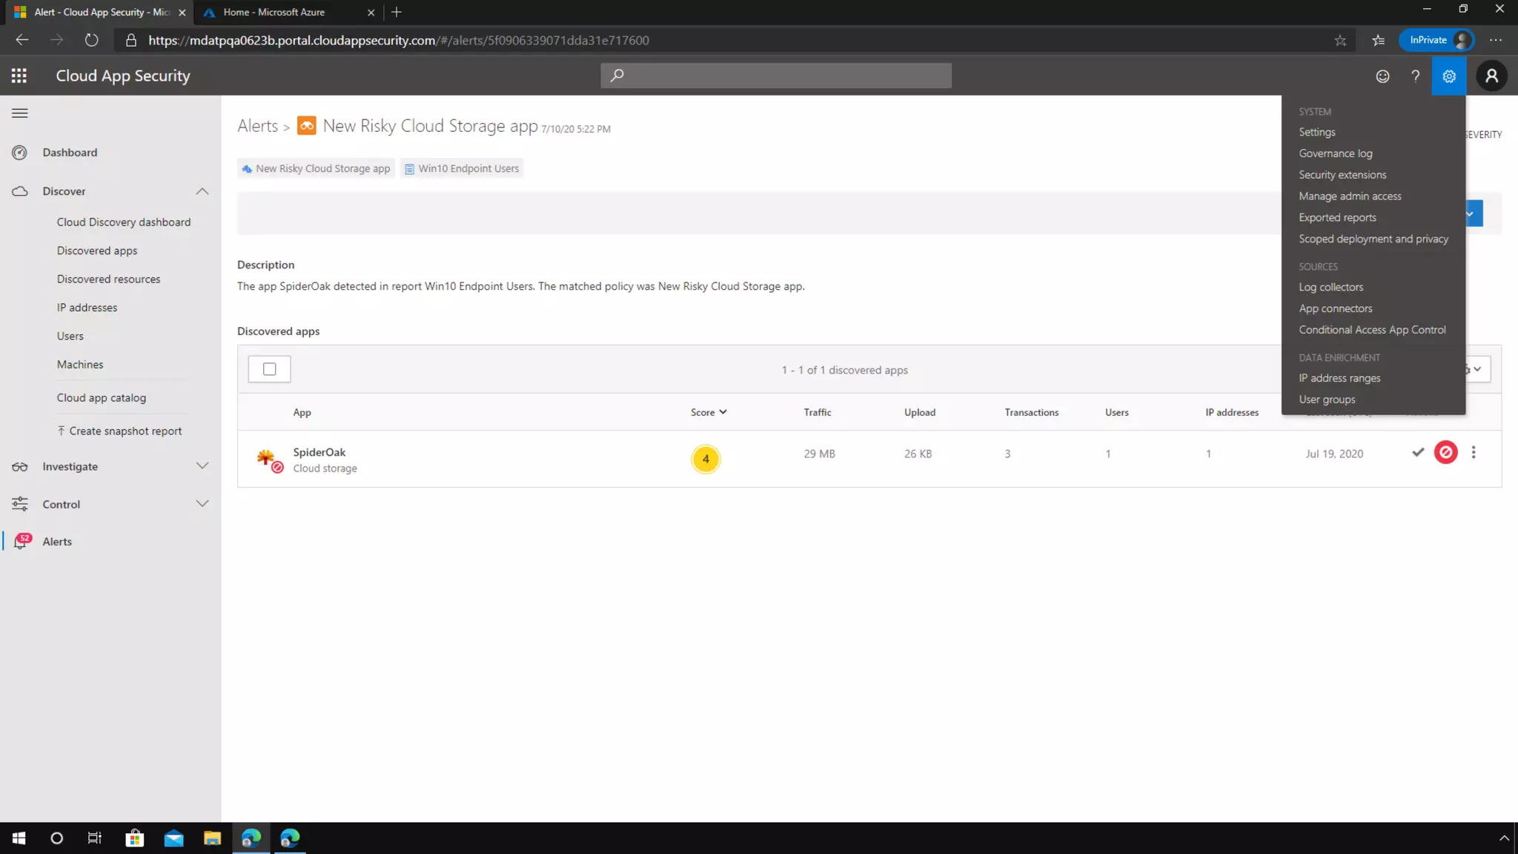Collapse the Discover section
The height and width of the screenshot is (854, 1518).
point(202,191)
